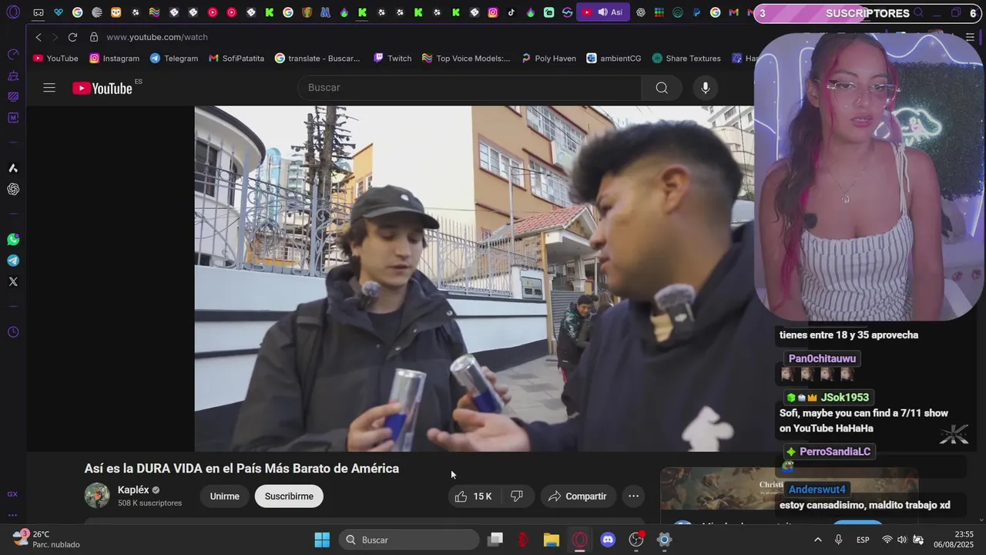Open X (Twitter) in Opera sidebar
986x555 pixels.
(x=13, y=281)
